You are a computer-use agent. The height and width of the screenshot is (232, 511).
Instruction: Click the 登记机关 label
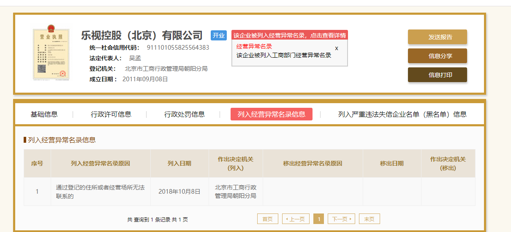pyautogui.click(x=103, y=69)
